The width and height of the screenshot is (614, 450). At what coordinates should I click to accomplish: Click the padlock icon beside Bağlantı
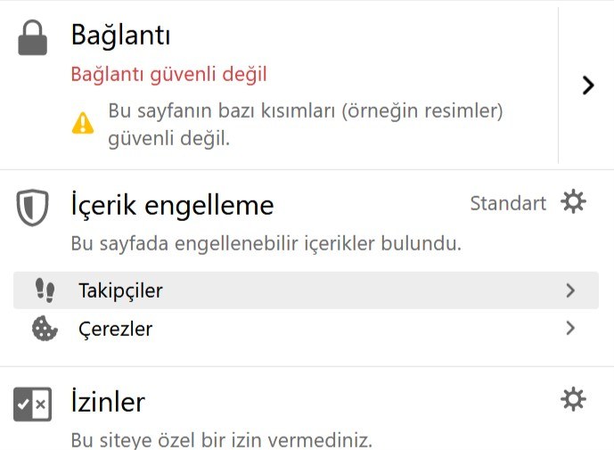point(32,37)
